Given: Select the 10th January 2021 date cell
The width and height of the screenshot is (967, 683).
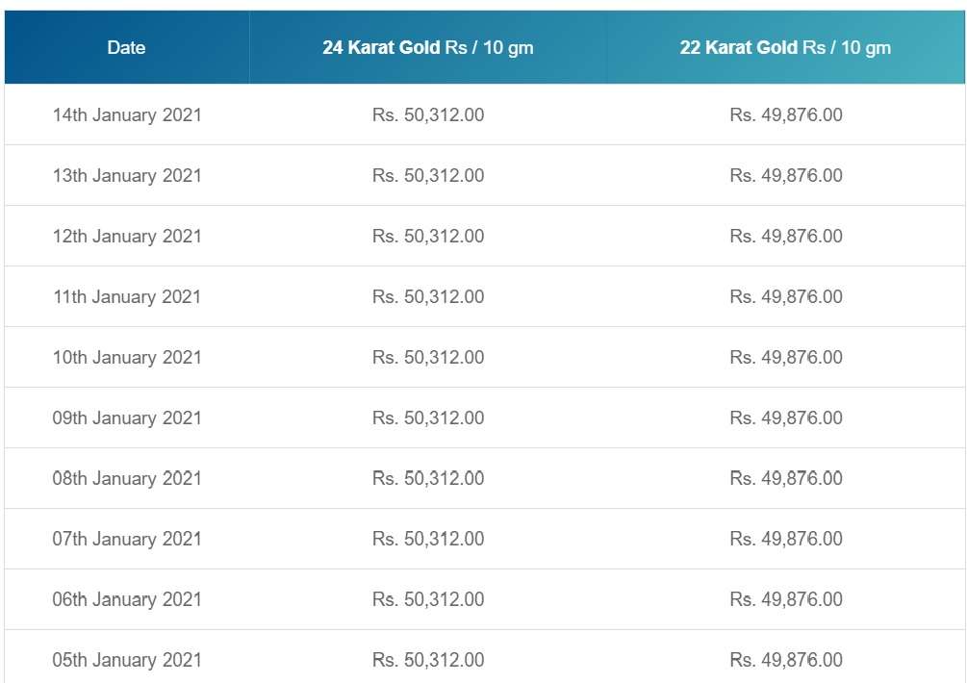Looking at the screenshot, I should point(127,357).
